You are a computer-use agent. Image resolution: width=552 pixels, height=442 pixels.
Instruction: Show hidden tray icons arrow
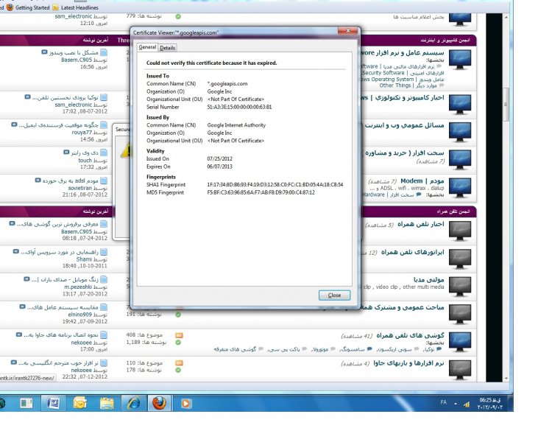coord(455,404)
